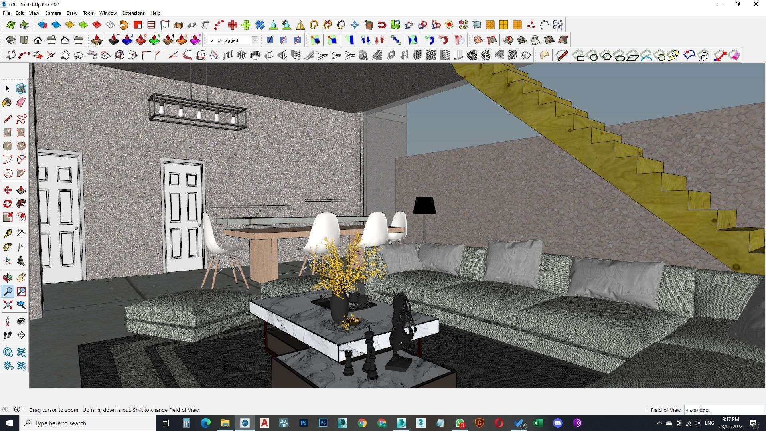
Task: Open the Camera menu
Action: click(53, 13)
